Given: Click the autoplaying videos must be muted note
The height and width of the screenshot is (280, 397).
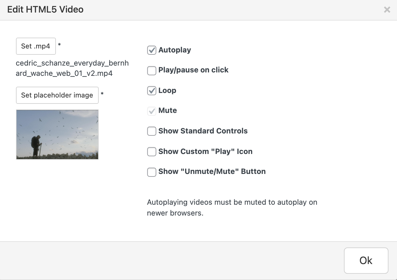Looking at the screenshot, I should coord(232,208).
